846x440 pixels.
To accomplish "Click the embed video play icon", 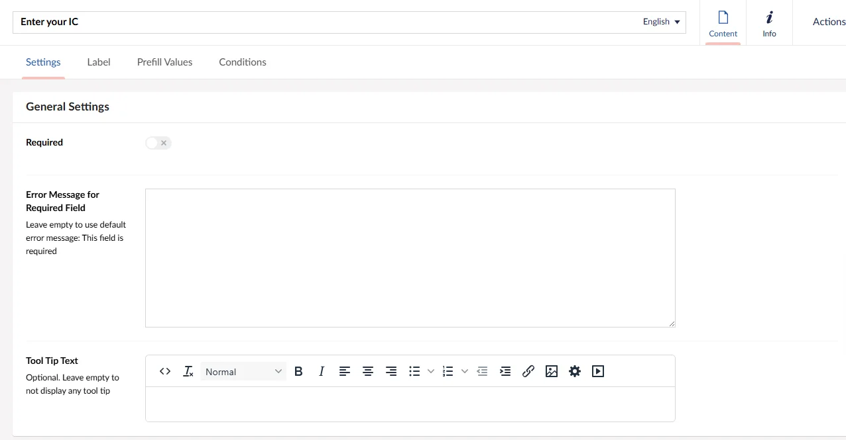I will (x=598, y=372).
